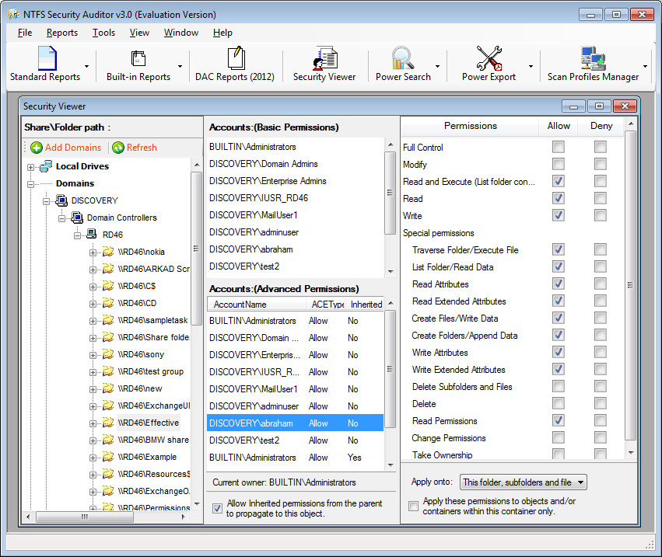Collapse the RD46 server node
Screen dimensions: 662x557
tap(77, 235)
